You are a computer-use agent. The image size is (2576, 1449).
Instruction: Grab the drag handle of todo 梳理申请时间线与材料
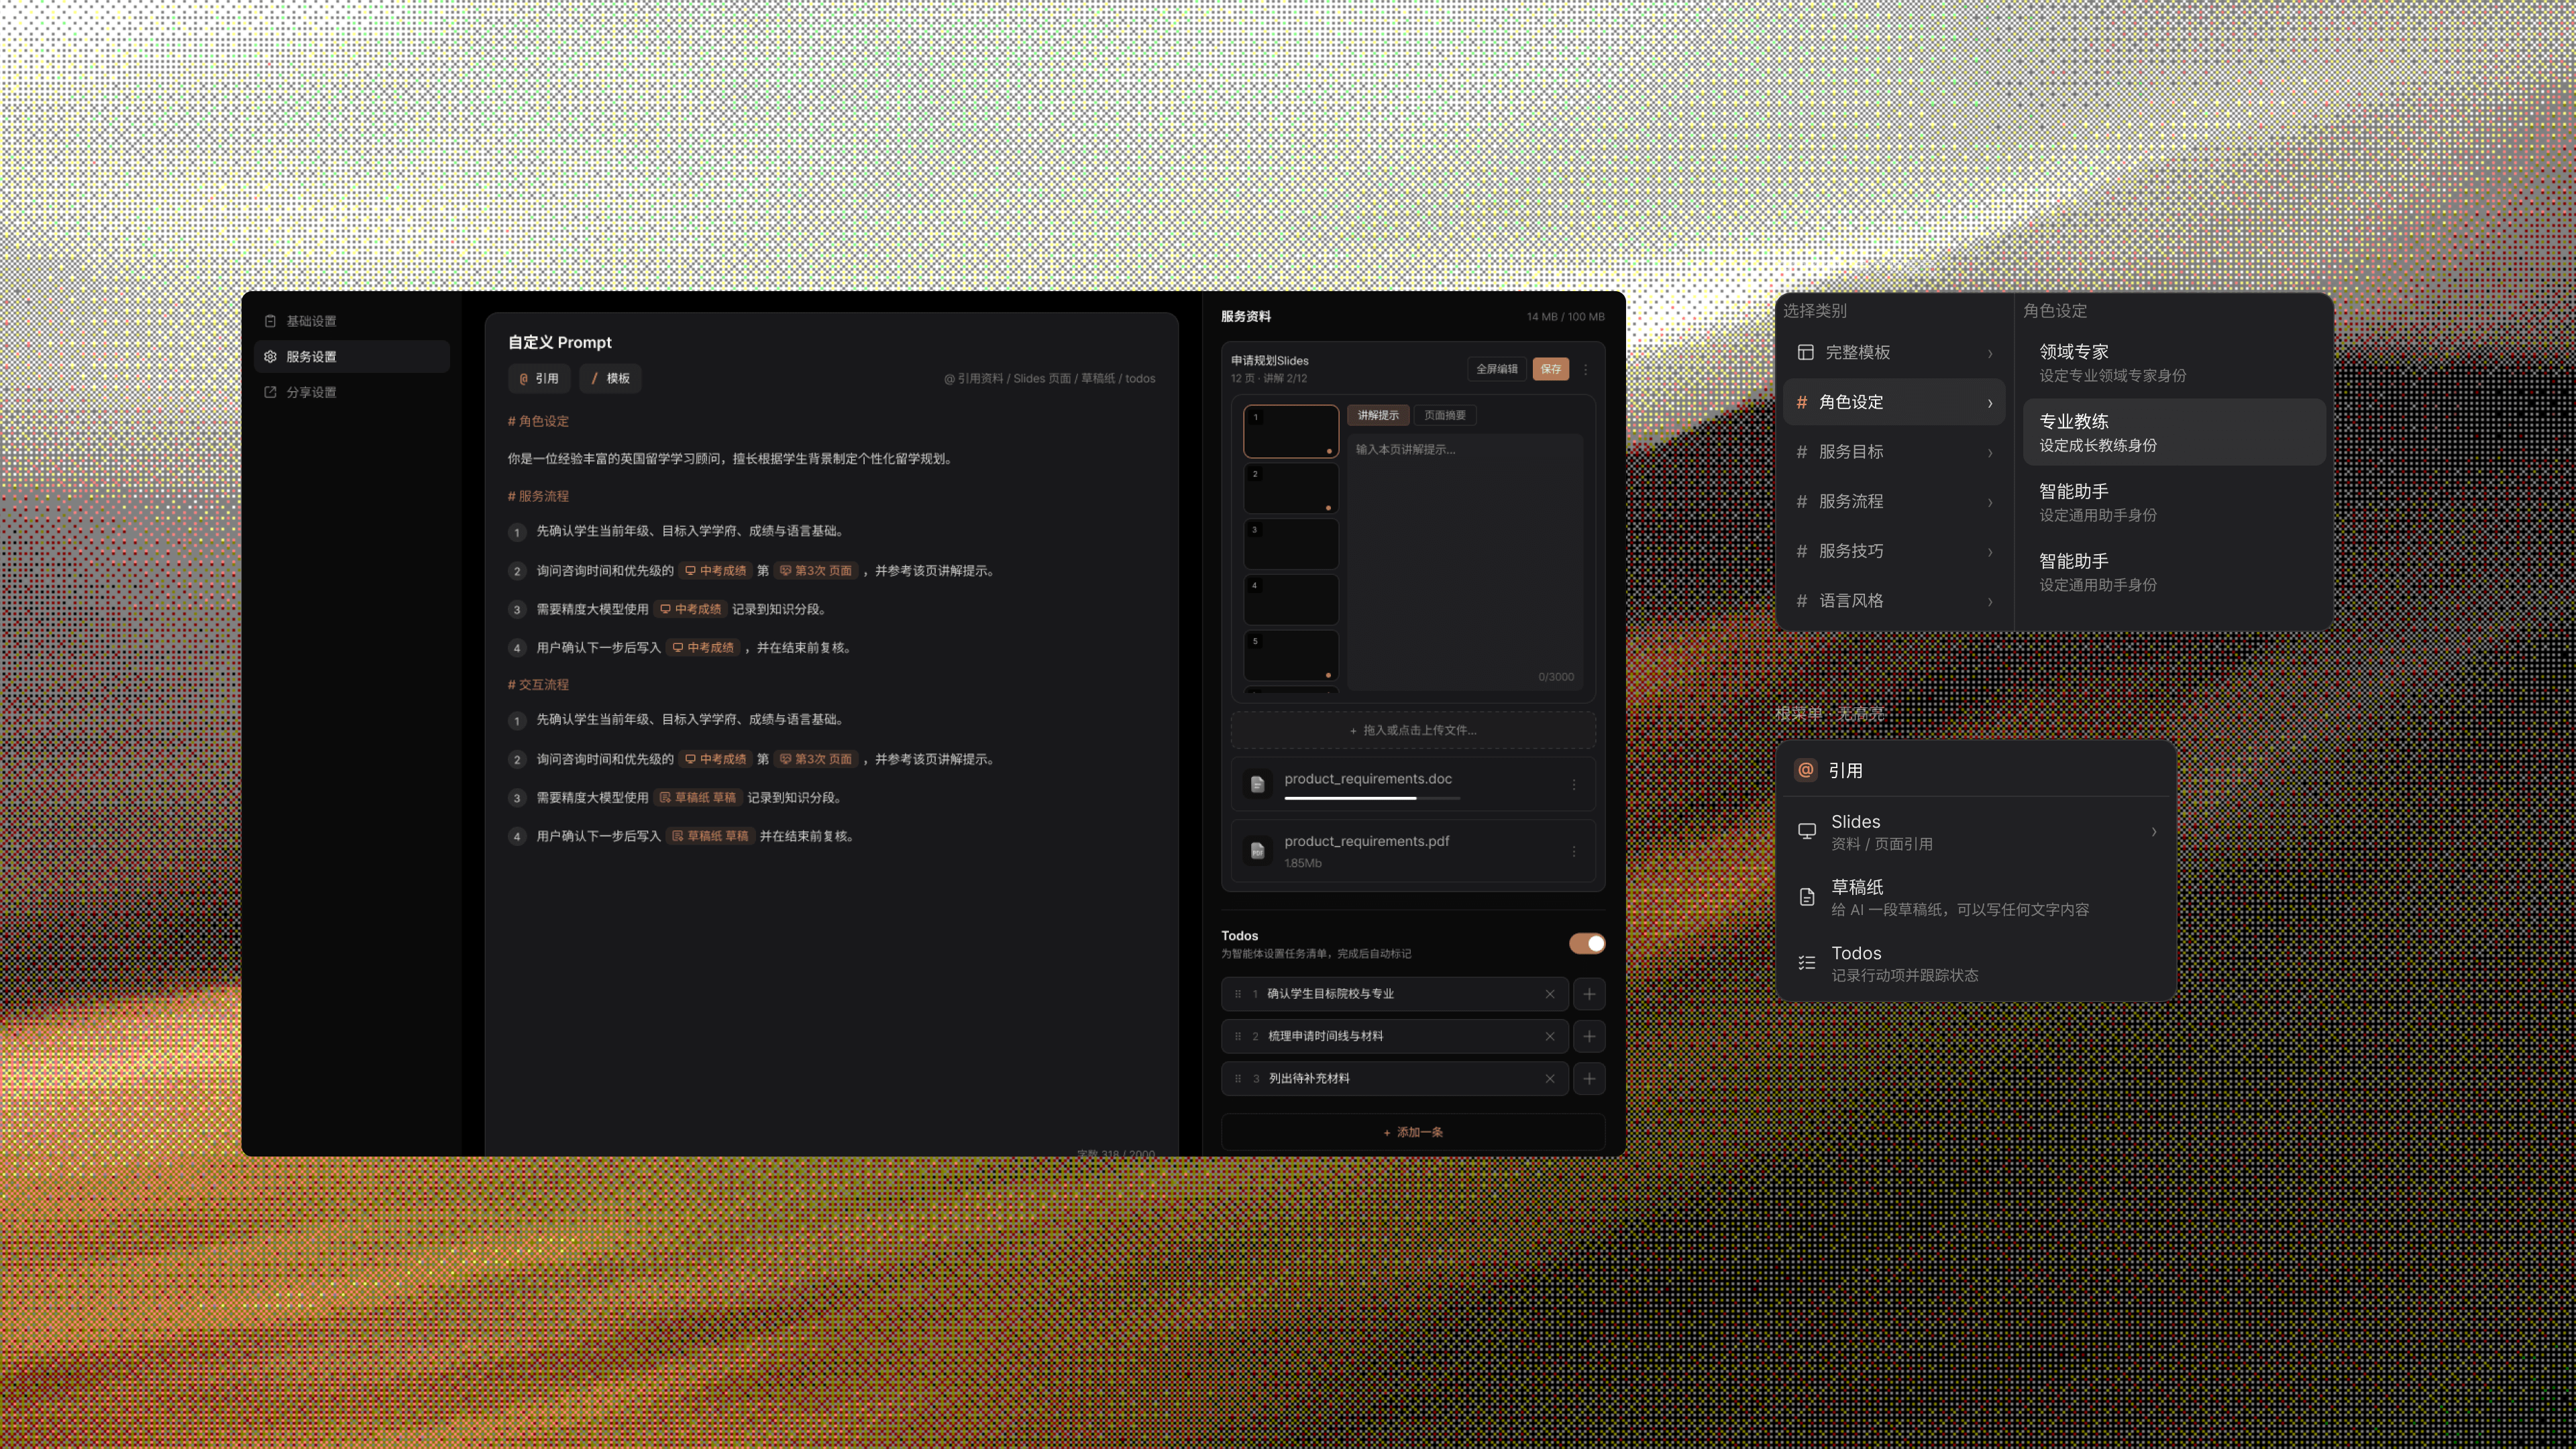pyautogui.click(x=1238, y=1036)
